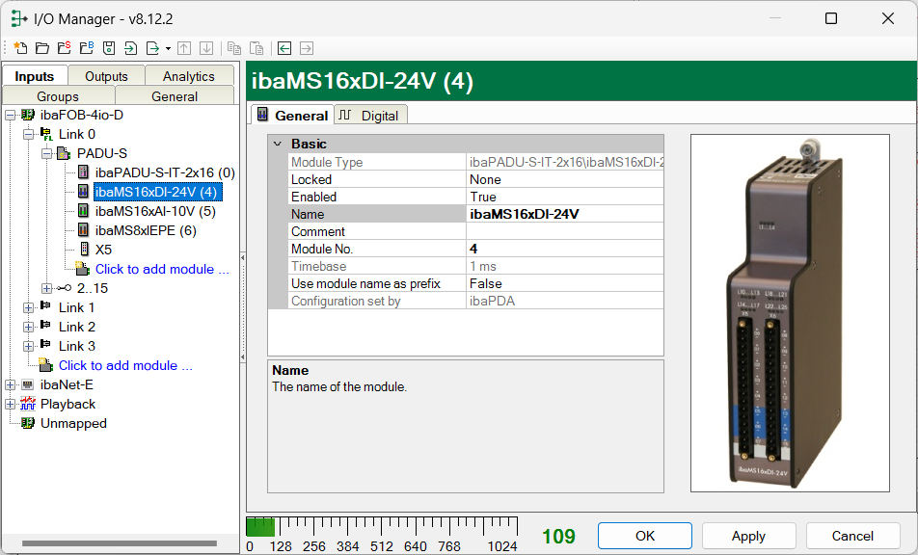
Task: Click the green usage bar at the bottom
Action: pos(260,527)
